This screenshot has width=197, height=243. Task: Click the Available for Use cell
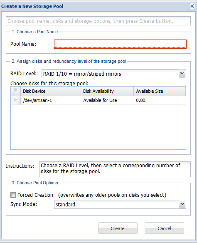click(x=100, y=100)
